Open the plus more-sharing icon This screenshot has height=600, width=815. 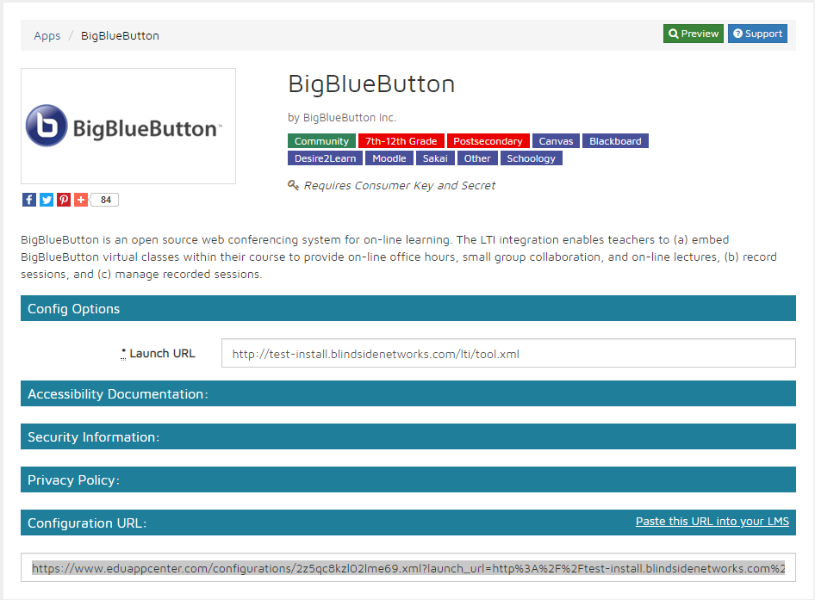coord(81,200)
